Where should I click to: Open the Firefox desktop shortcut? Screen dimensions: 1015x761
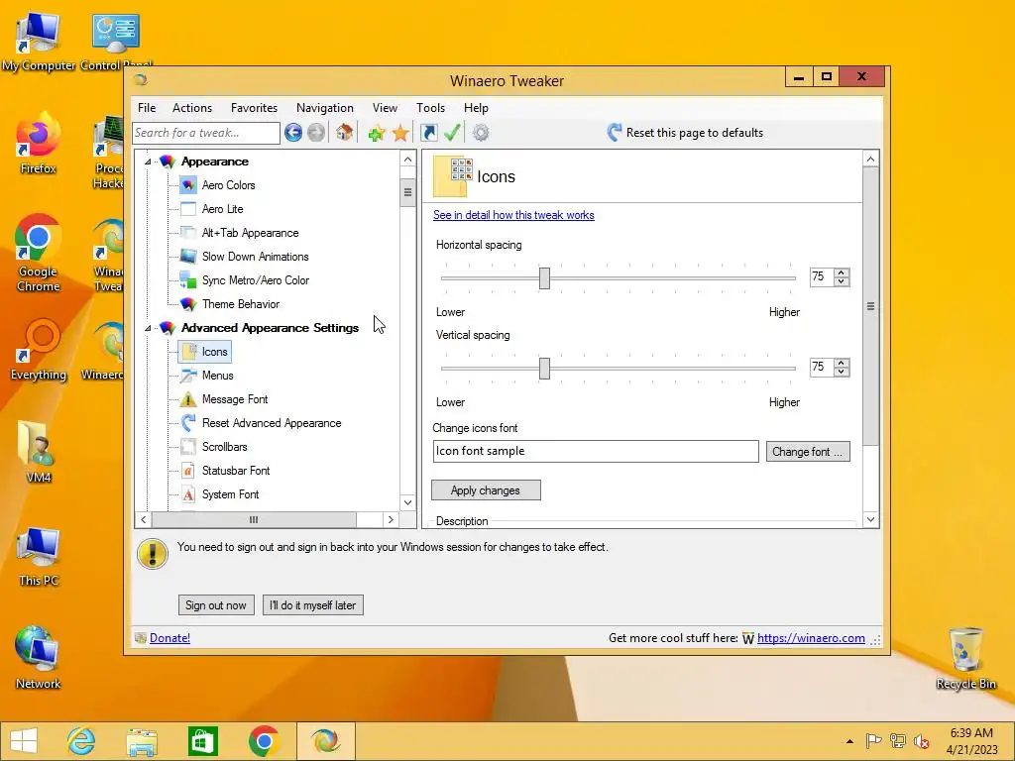click(x=39, y=144)
